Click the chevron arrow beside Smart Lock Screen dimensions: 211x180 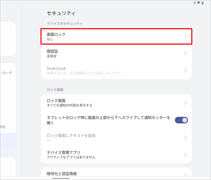pyautogui.click(x=185, y=71)
